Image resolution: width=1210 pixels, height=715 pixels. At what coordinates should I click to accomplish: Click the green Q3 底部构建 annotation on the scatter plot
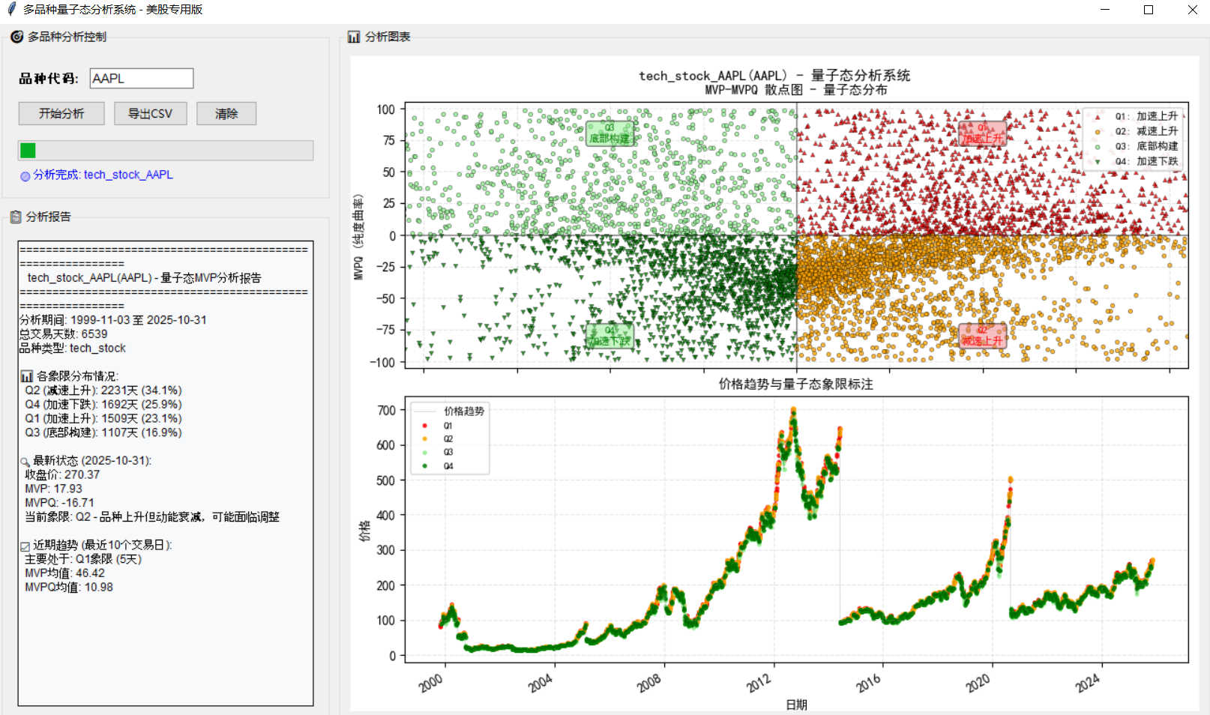[609, 133]
